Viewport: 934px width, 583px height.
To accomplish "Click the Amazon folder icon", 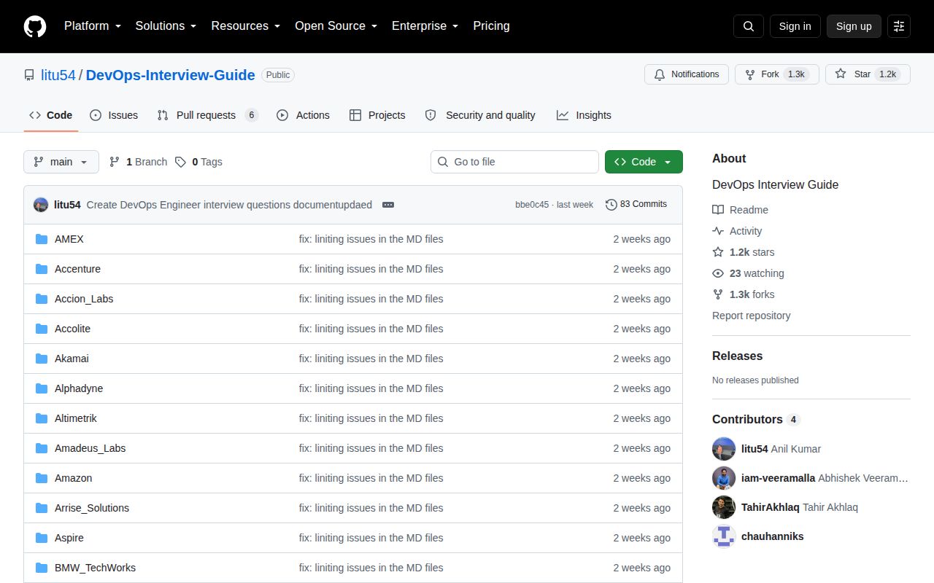I will 42,478.
